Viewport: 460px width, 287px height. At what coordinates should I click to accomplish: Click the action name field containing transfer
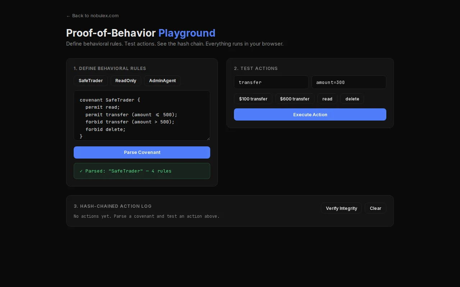tap(271, 82)
